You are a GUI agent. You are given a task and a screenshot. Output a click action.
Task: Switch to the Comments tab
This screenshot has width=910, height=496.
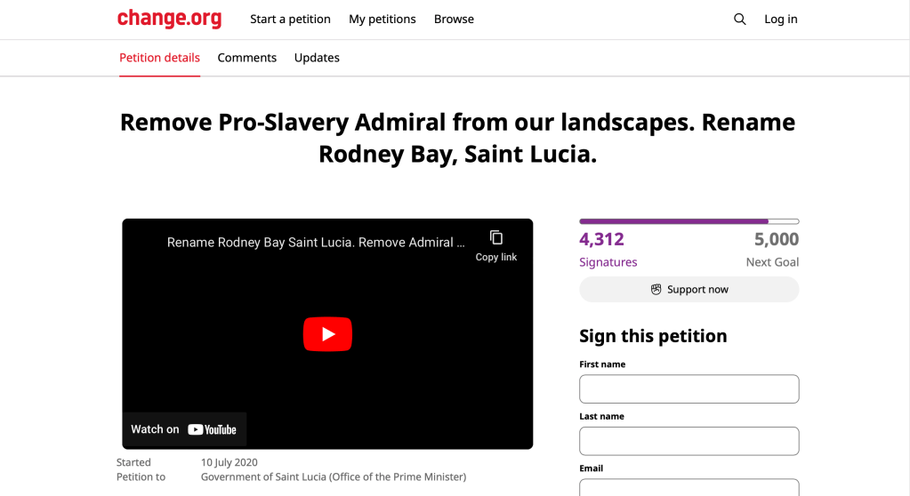[x=247, y=58]
